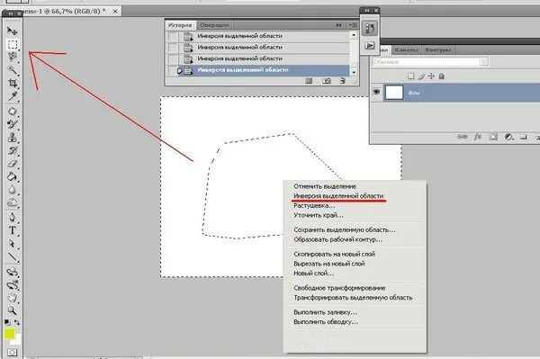Click the Фон layer thumbnail

(394, 93)
